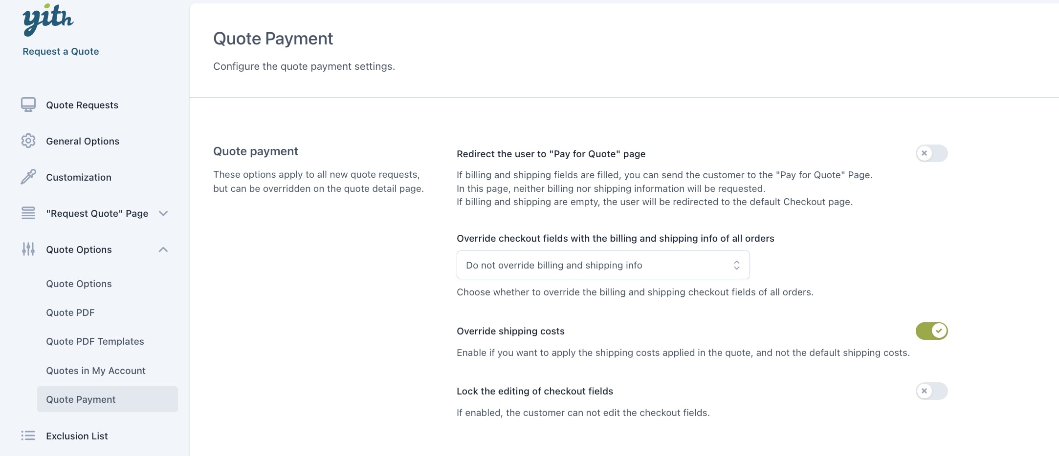Viewport: 1059px width, 456px height.
Task: Open the override billing and shipping dropdown
Action: click(x=602, y=265)
